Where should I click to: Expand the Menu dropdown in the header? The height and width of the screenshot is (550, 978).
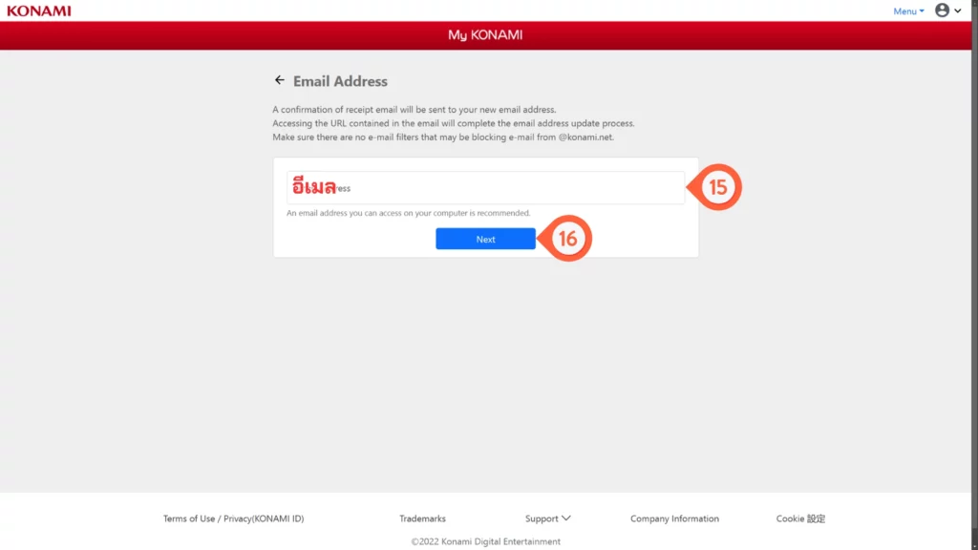pyautogui.click(x=908, y=11)
